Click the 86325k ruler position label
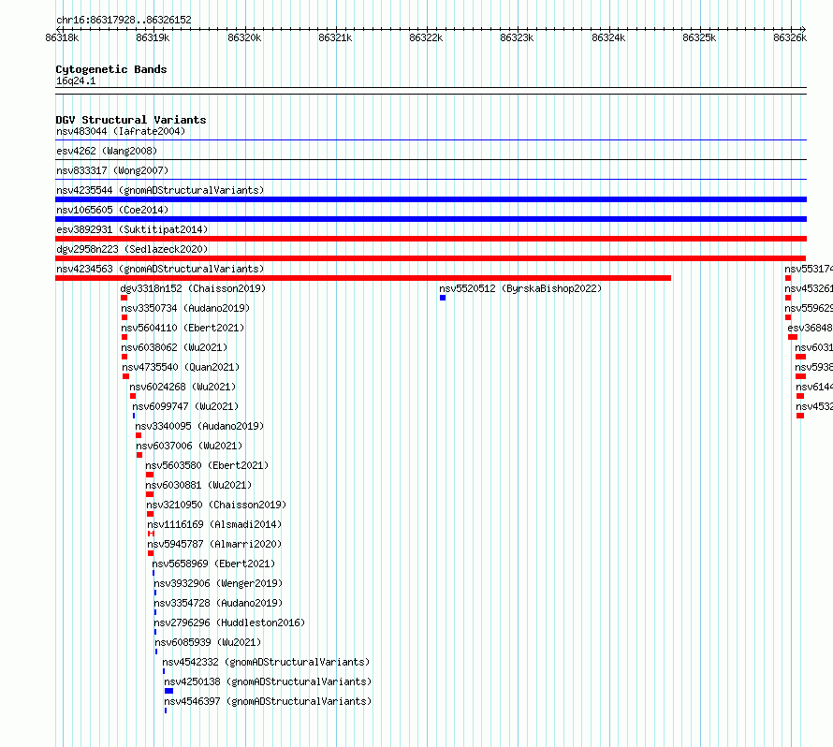The image size is (833, 747). coord(699,37)
